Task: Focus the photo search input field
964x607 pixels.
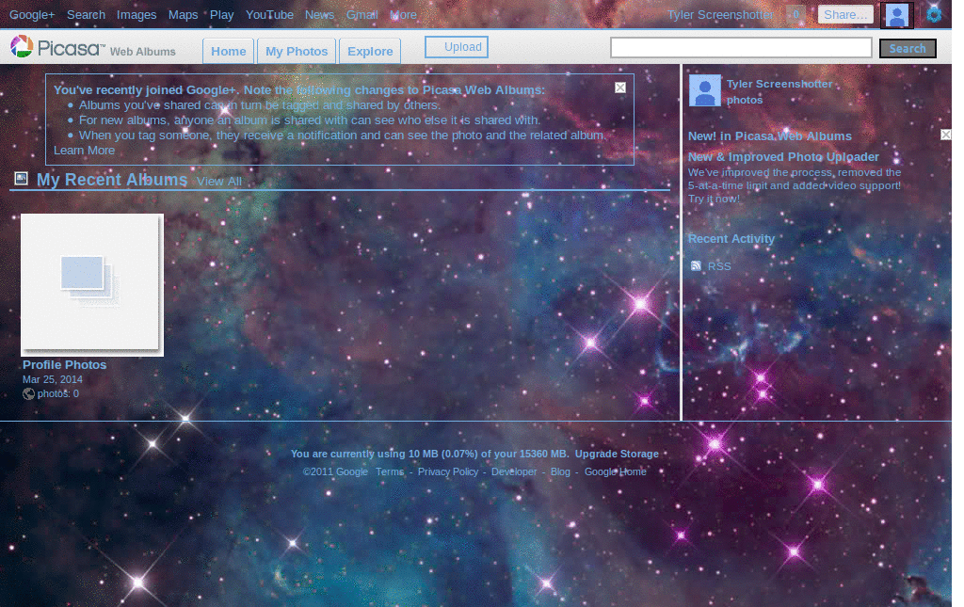Action: (x=741, y=47)
